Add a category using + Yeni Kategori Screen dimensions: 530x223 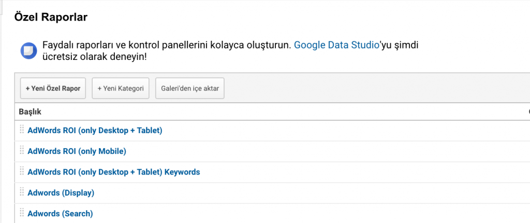pos(120,88)
